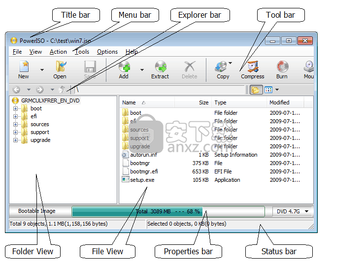364x269 pixels.
Task: Click the Back navigation arrow
Action: click(16, 90)
